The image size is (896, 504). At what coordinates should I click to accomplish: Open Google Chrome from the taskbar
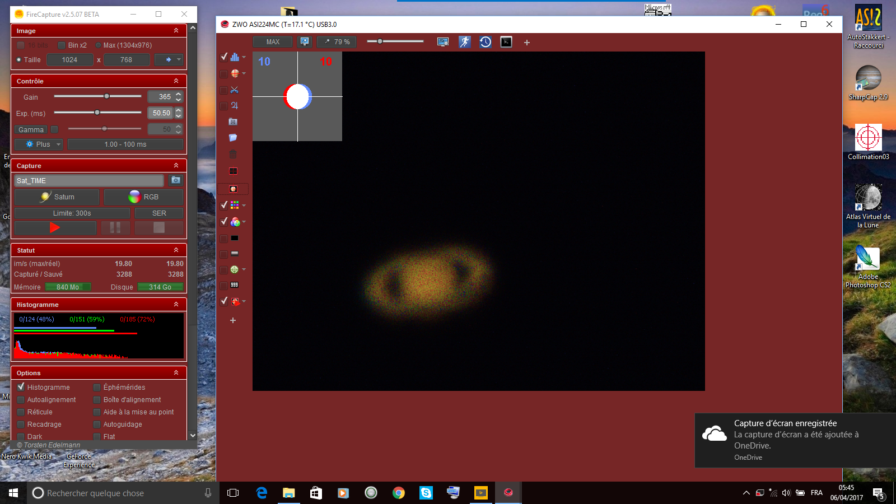399,493
